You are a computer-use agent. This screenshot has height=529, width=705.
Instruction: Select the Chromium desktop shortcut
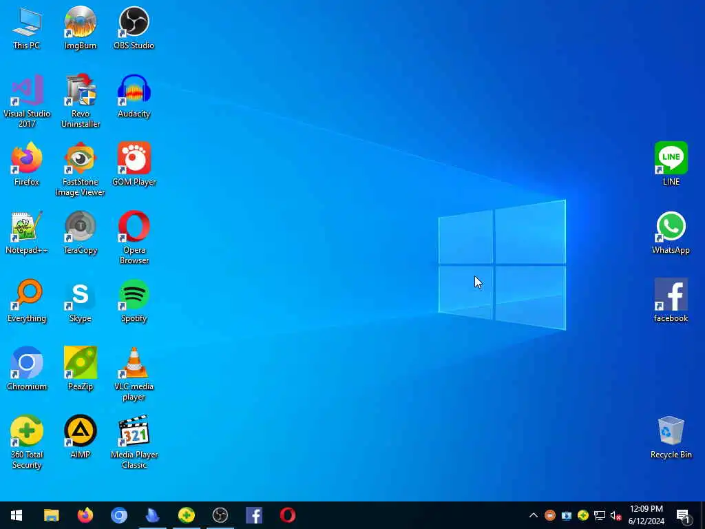[x=27, y=369]
